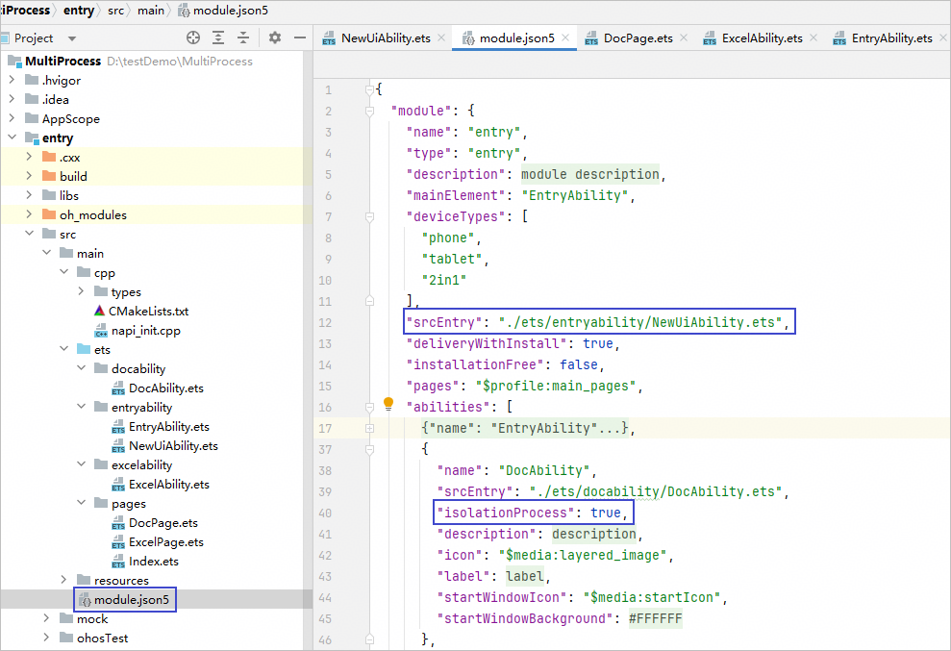Click the napi_init.cpp file icon

(100, 330)
